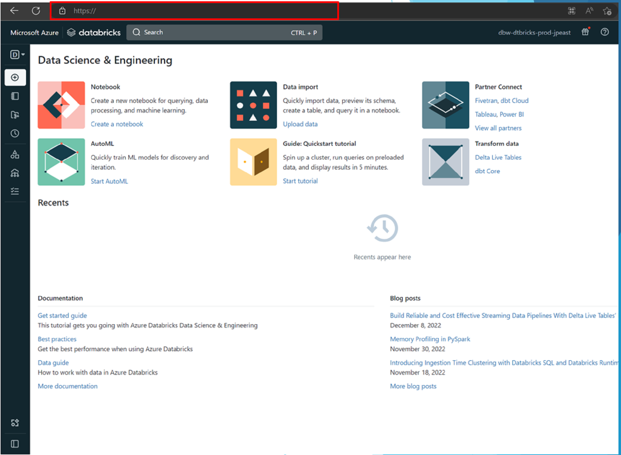Open the Workspace notebook icon in the sidebar
The image size is (621, 455).
[15, 96]
